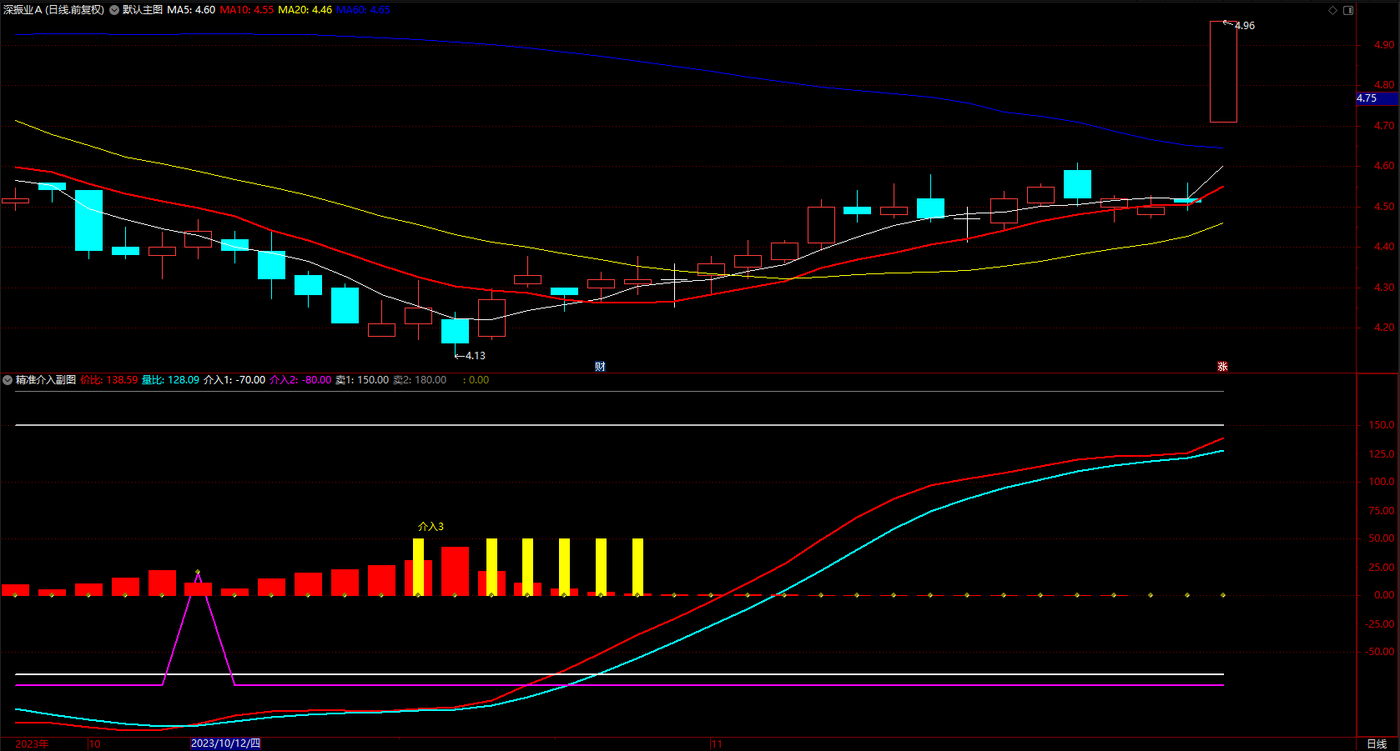
Task: Click the 价比: 138.59 value
Action: (109, 380)
